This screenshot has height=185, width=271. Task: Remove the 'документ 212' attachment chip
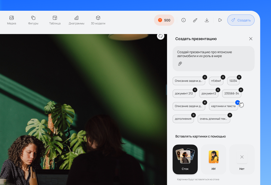click(x=195, y=90)
